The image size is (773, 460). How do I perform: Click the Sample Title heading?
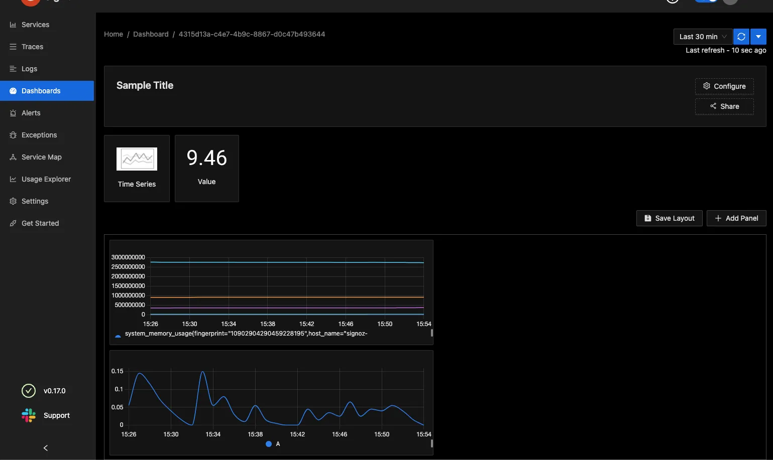145,85
